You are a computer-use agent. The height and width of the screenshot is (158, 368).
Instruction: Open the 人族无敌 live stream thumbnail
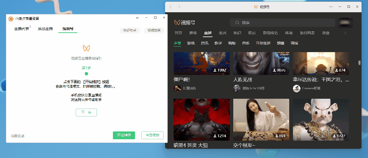click(261, 63)
